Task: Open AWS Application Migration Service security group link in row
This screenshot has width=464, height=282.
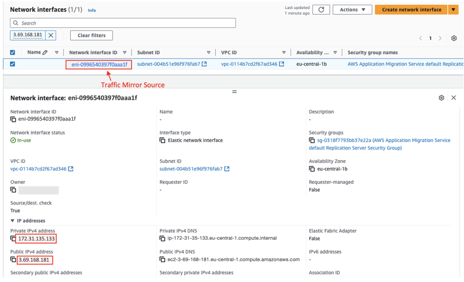Action: pos(405,64)
